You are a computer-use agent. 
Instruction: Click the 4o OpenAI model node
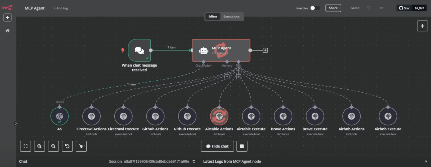[x=60, y=116]
